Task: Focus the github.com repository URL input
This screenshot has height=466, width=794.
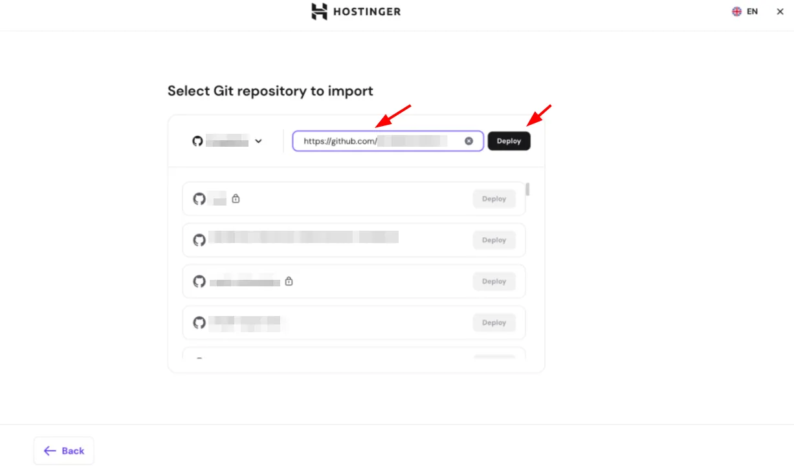Action: coord(388,141)
